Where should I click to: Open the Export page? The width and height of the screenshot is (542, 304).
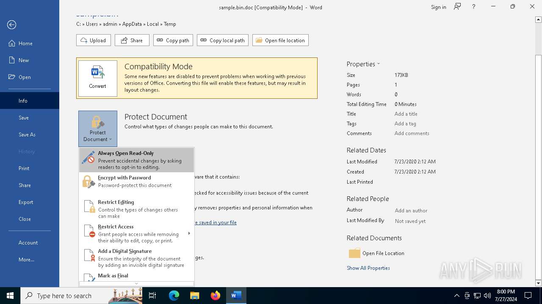click(x=30, y=202)
